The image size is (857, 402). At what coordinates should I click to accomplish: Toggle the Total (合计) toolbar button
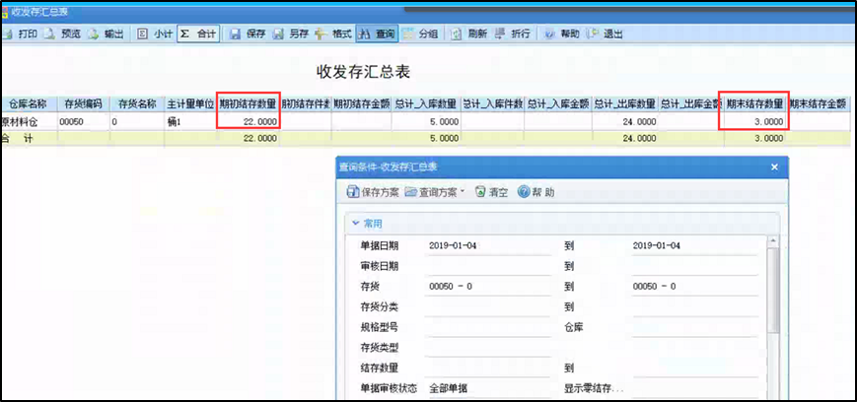click(x=198, y=34)
